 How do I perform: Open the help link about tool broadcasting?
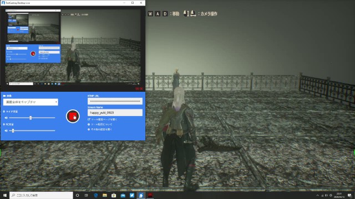[100, 124]
